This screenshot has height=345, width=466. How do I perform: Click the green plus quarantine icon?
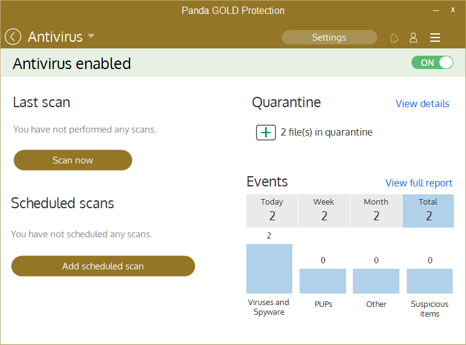pyautogui.click(x=266, y=132)
